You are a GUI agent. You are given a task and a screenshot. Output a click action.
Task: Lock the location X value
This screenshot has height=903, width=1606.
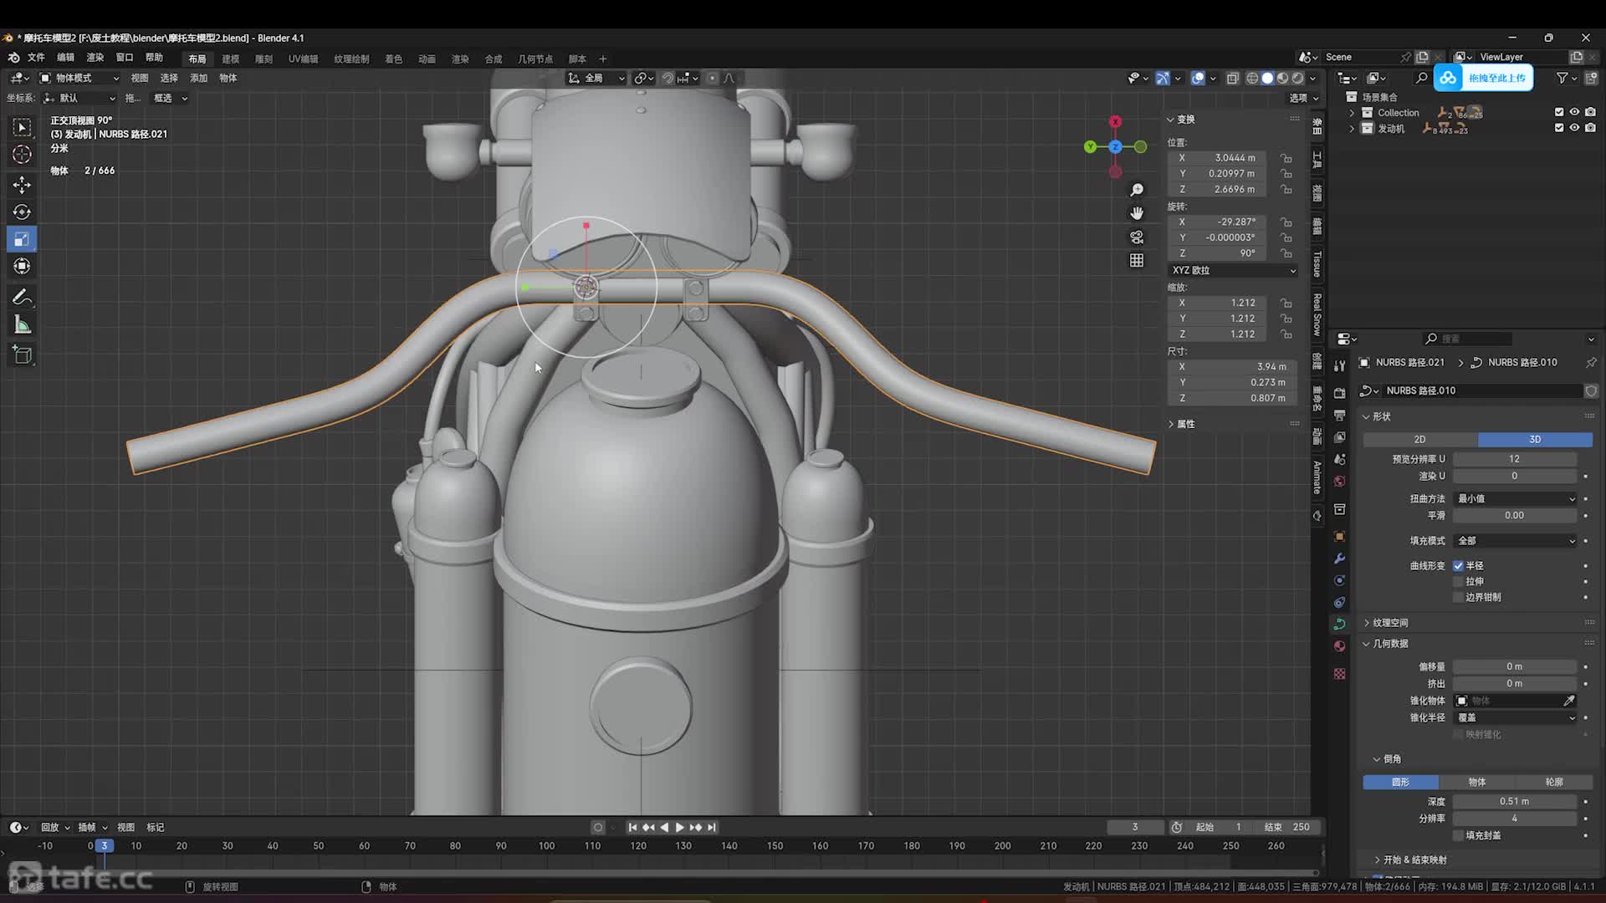click(1286, 158)
